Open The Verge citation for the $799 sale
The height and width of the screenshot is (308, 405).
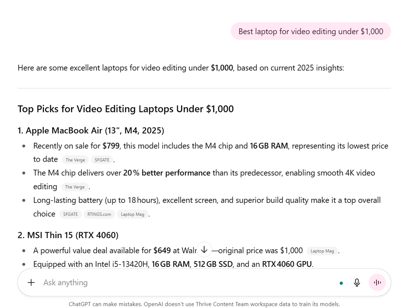click(75, 160)
